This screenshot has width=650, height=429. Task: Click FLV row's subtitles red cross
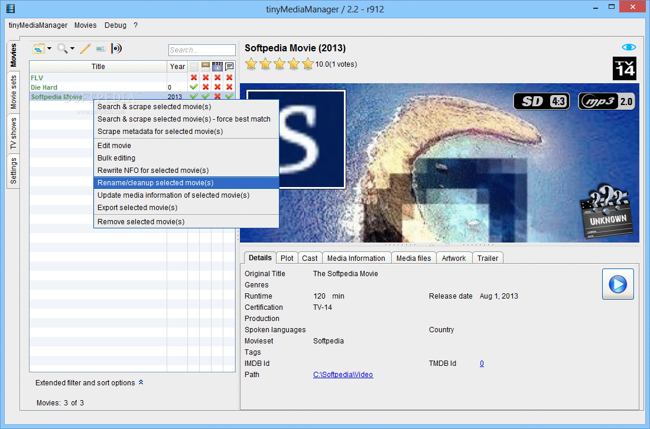[x=229, y=77]
